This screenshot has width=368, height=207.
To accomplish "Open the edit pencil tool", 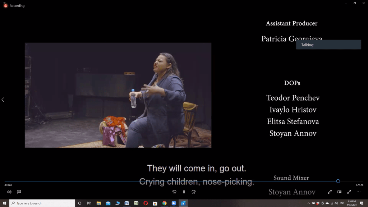I will pos(330,192).
